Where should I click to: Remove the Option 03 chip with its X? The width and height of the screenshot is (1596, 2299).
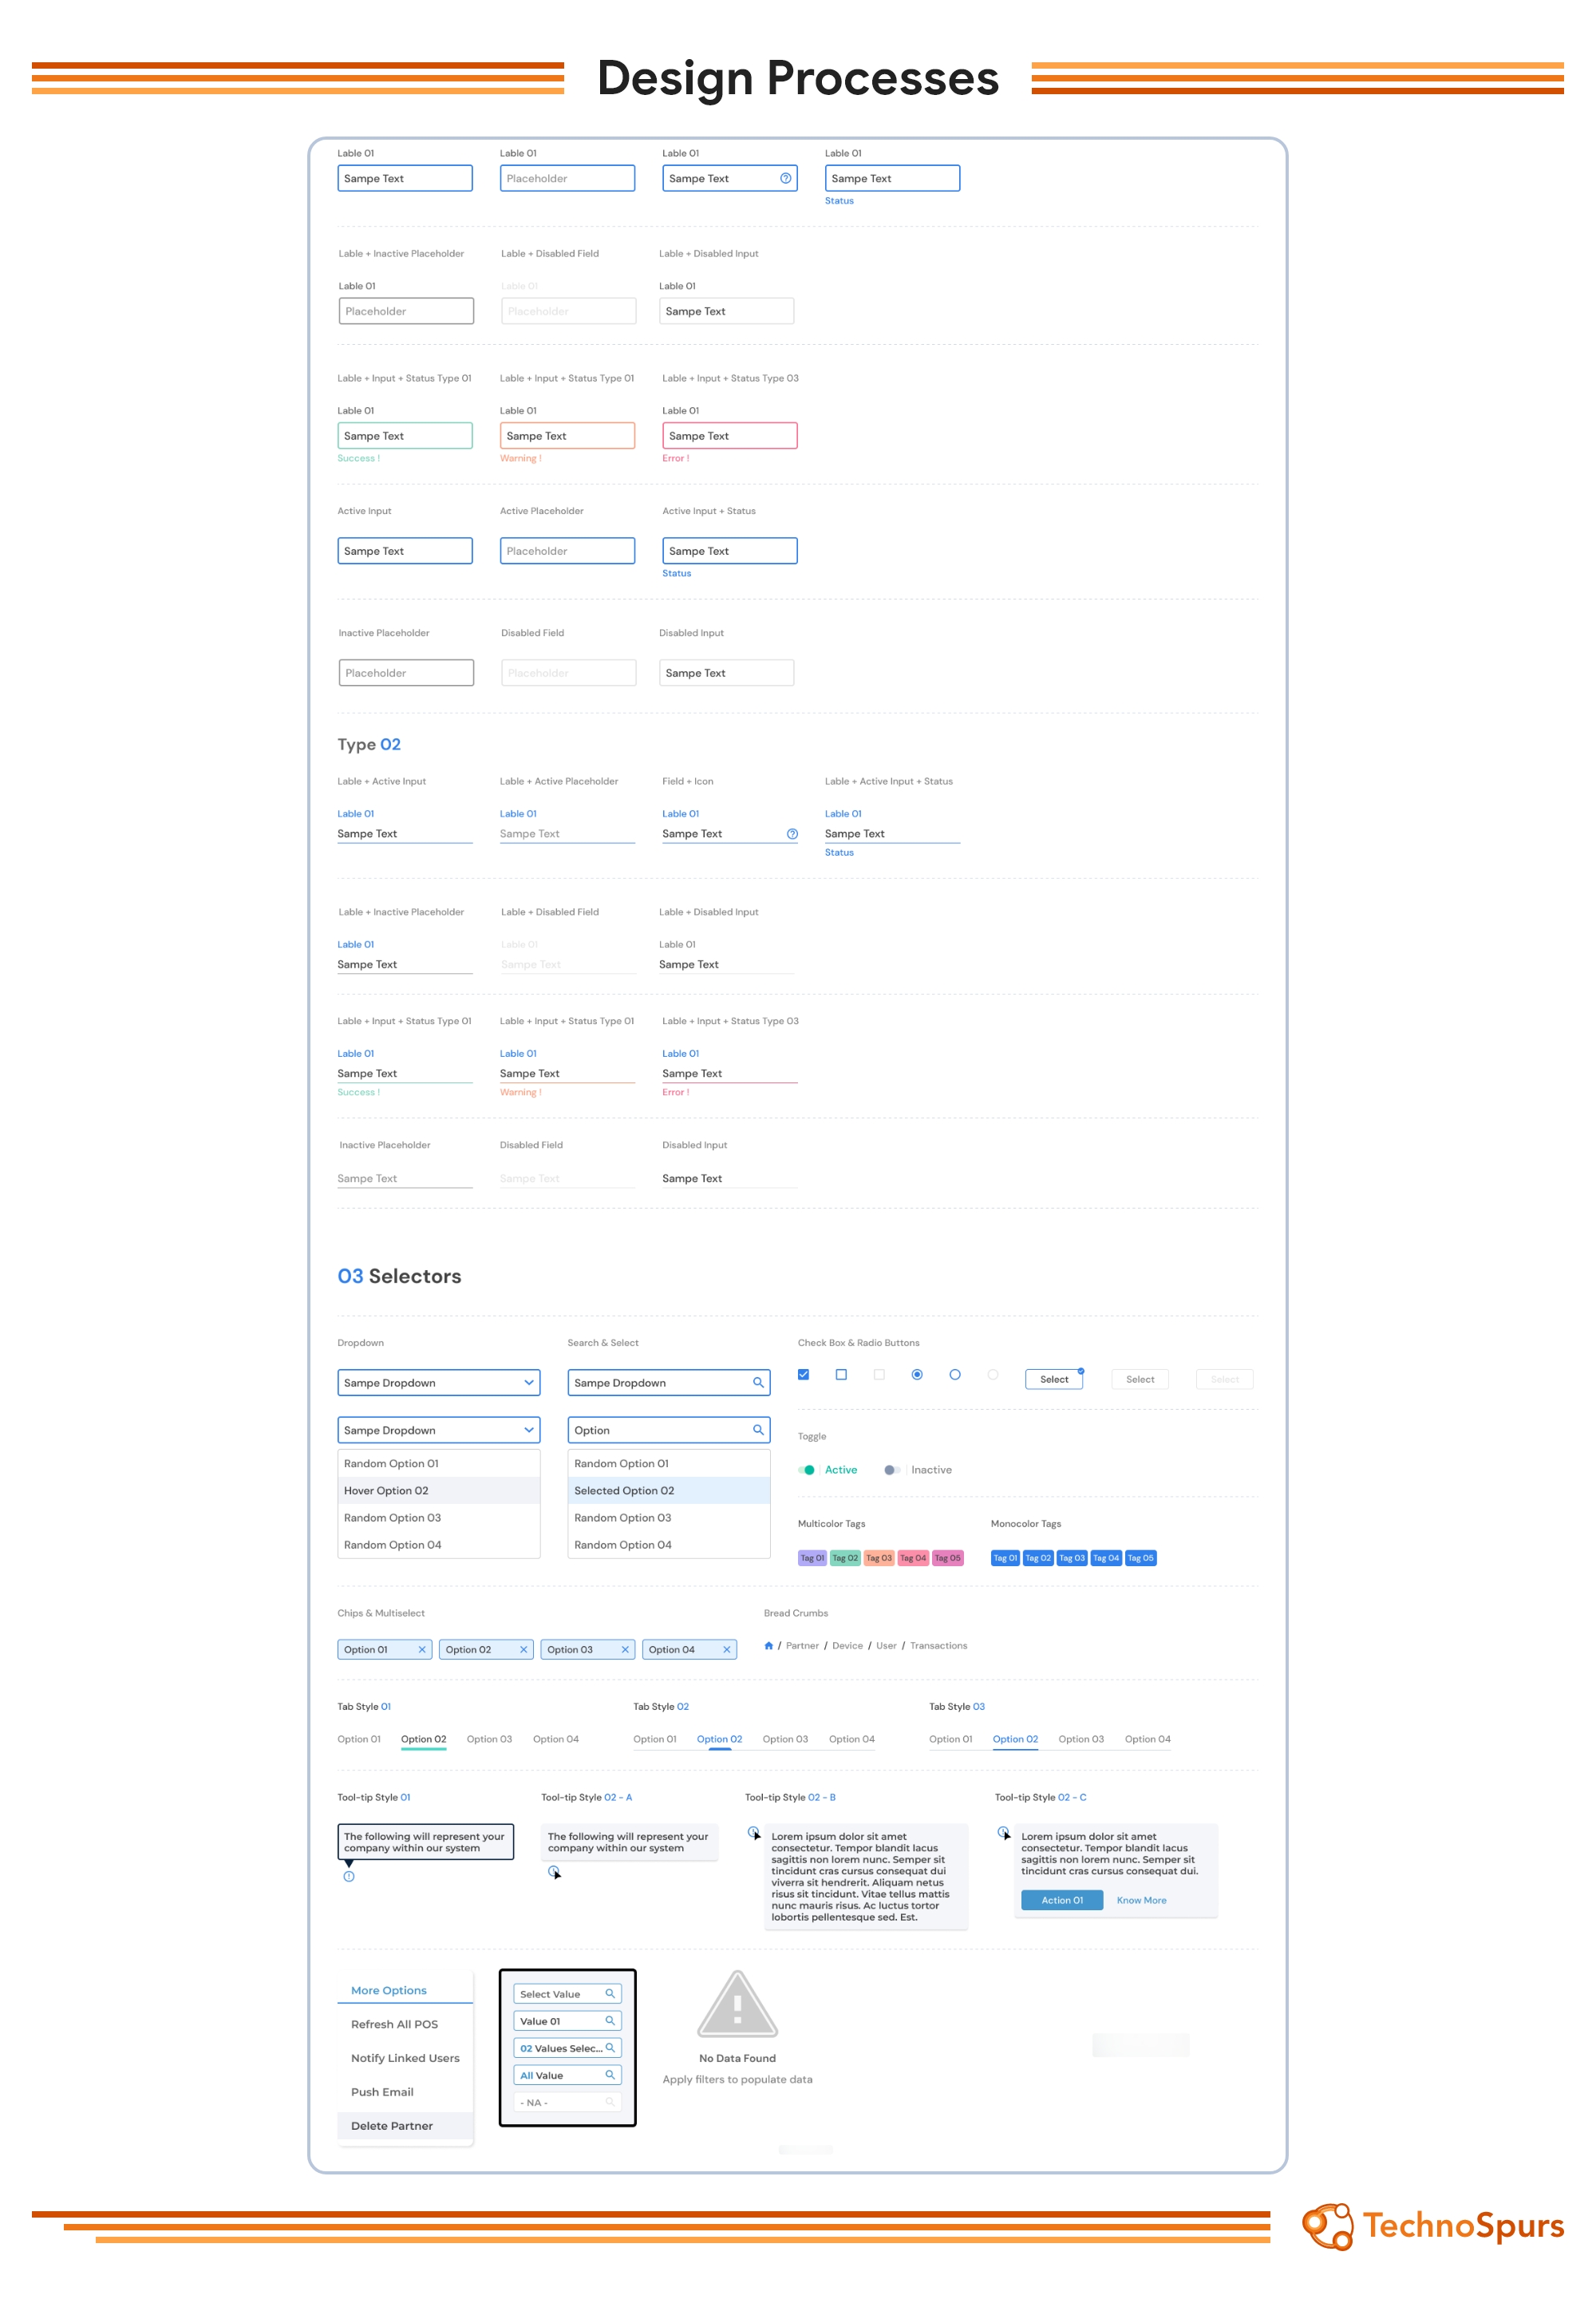tap(625, 1650)
